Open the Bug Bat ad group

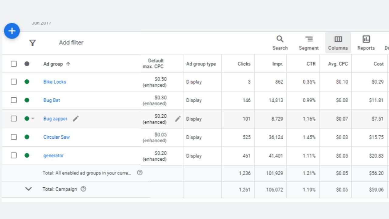(x=52, y=100)
